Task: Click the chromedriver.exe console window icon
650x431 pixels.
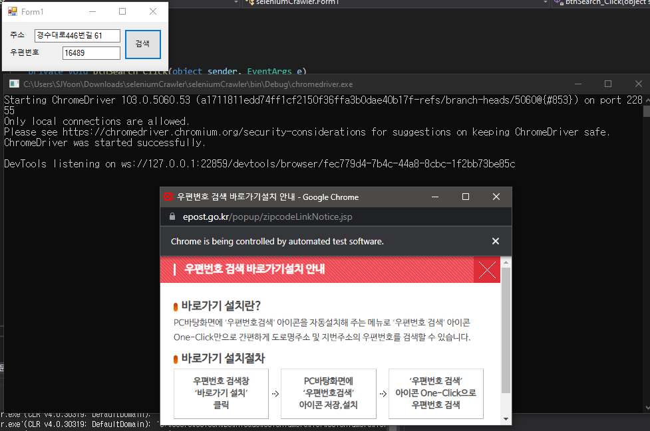Action: pos(14,84)
